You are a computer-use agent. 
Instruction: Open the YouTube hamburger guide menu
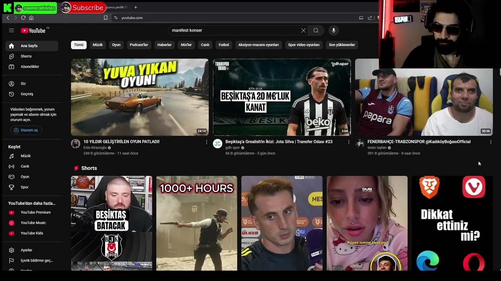tap(11, 30)
